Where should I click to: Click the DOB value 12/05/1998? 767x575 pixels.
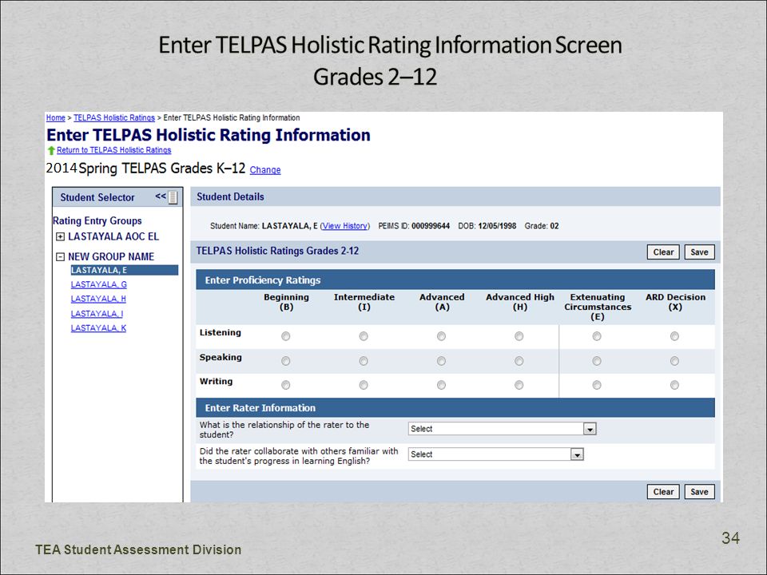497,226
